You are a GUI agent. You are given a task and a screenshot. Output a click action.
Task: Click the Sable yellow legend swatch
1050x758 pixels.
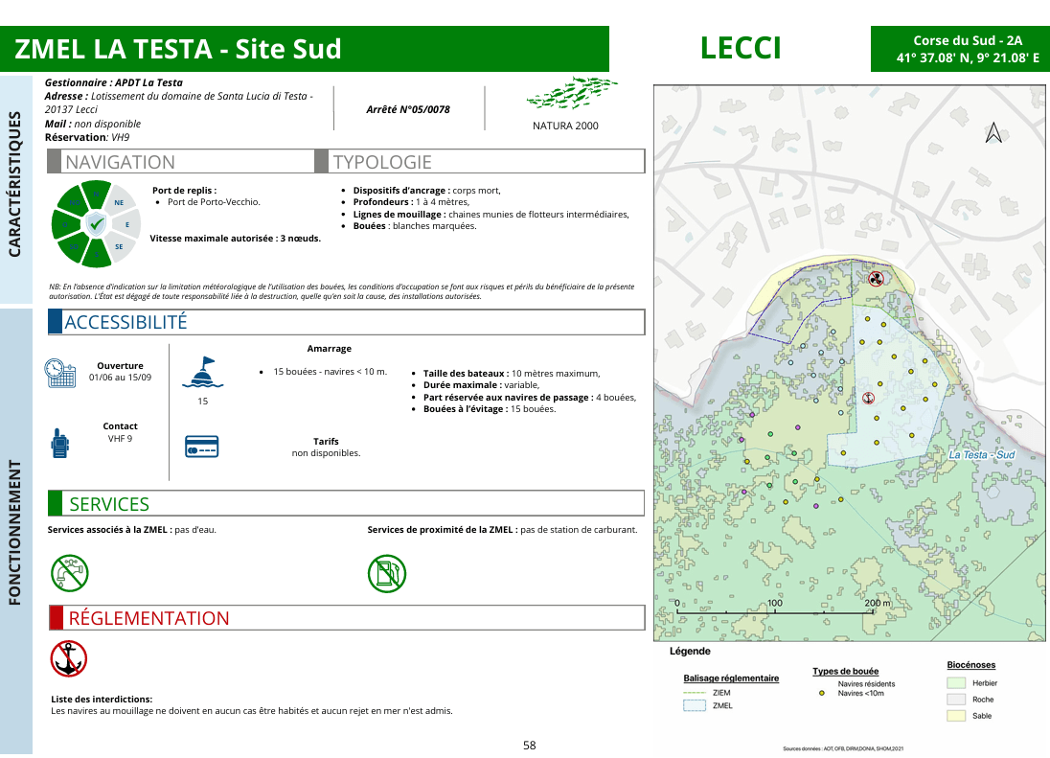pyautogui.click(x=956, y=716)
